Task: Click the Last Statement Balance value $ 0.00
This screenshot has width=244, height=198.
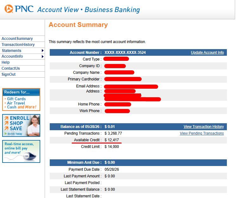Action: point(110,189)
